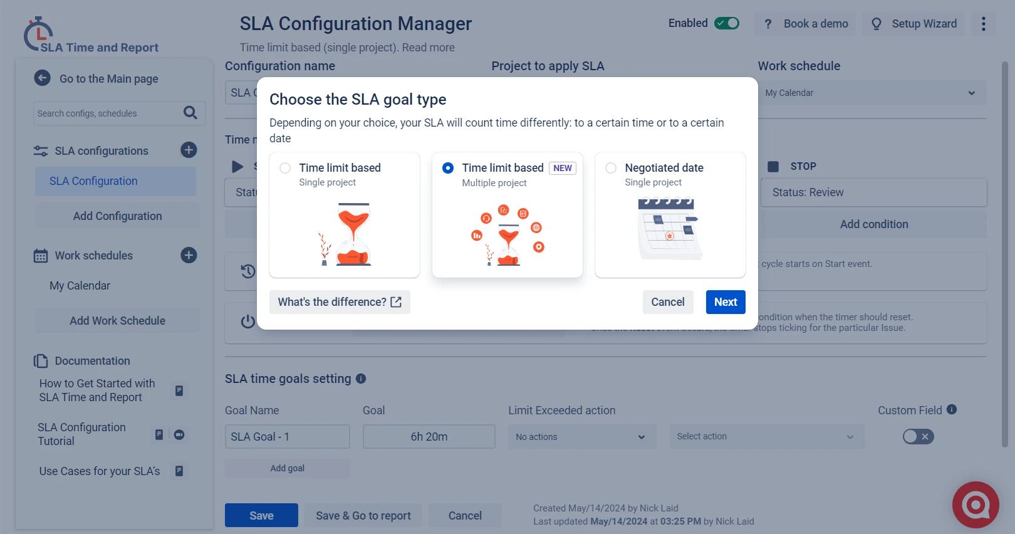Expand the My Calendar work schedule dropdown
This screenshot has height=534, width=1015.
coord(871,93)
